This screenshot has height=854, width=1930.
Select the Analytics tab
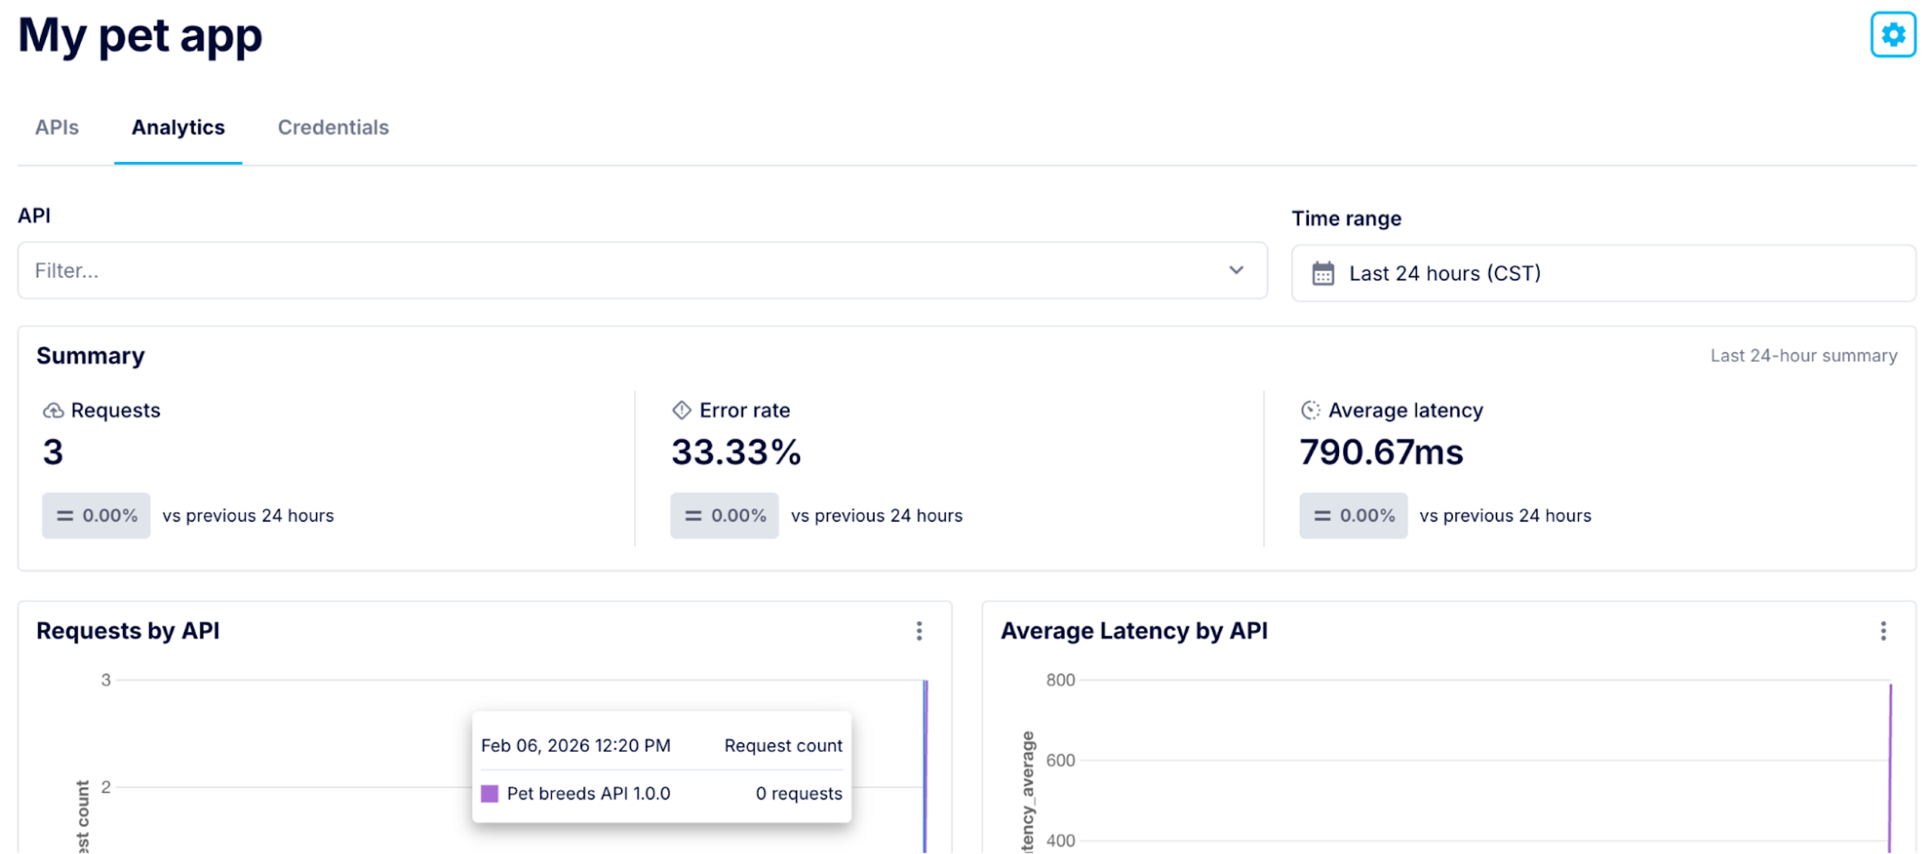(x=178, y=127)
